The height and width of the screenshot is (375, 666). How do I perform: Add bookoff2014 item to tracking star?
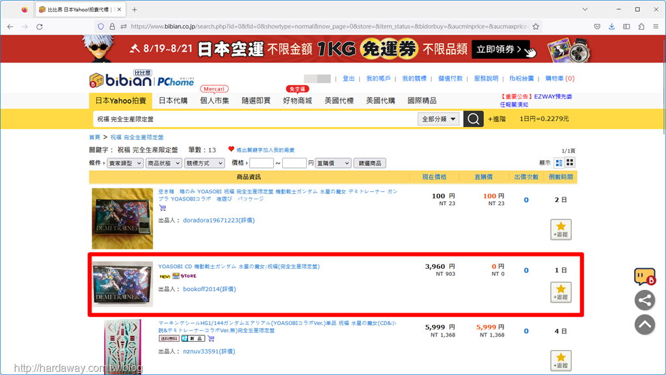(x=561, y=292)
